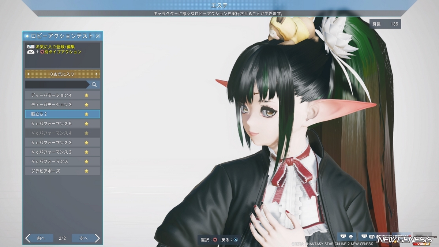Viewport: 439px width, 247px height.
Task: Toggle favorite star on Voパフォーマンス5
Action: (87, 124)
